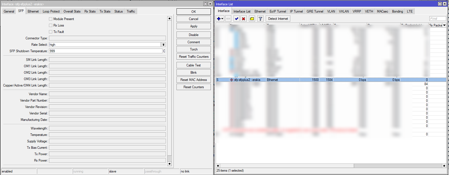Enable interface with blue checkmark icon
Image resolution: width=449 pixels, height=175 pixels.
(237, 19)
